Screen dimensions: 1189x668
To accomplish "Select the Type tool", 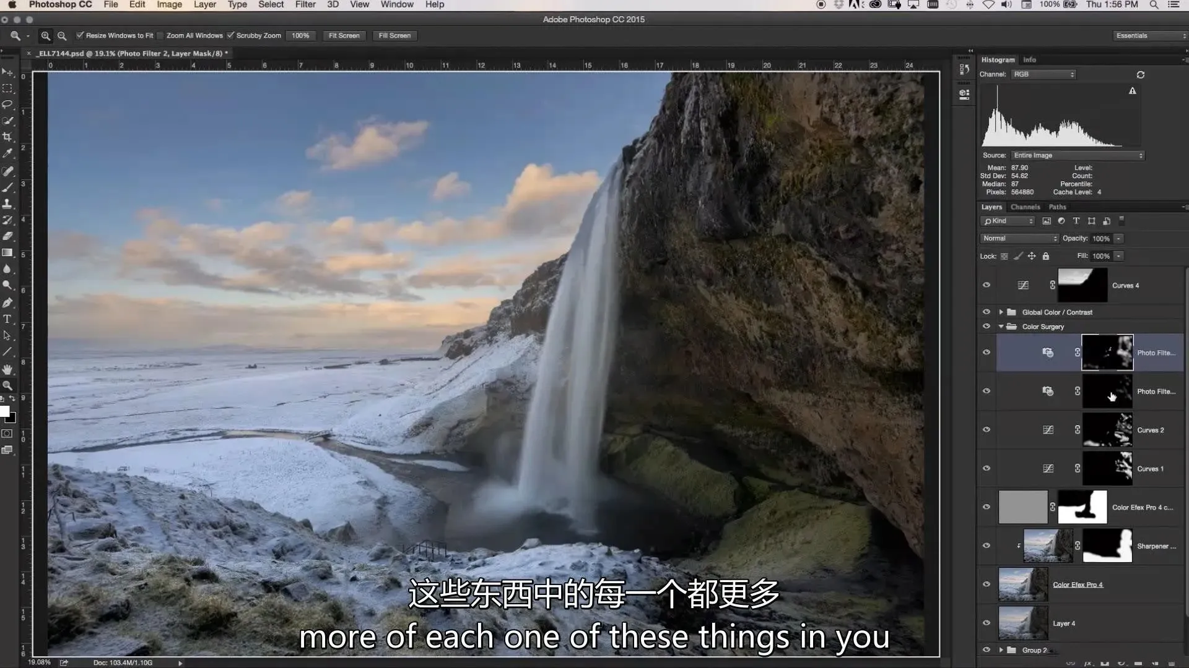I will (7, 319).
